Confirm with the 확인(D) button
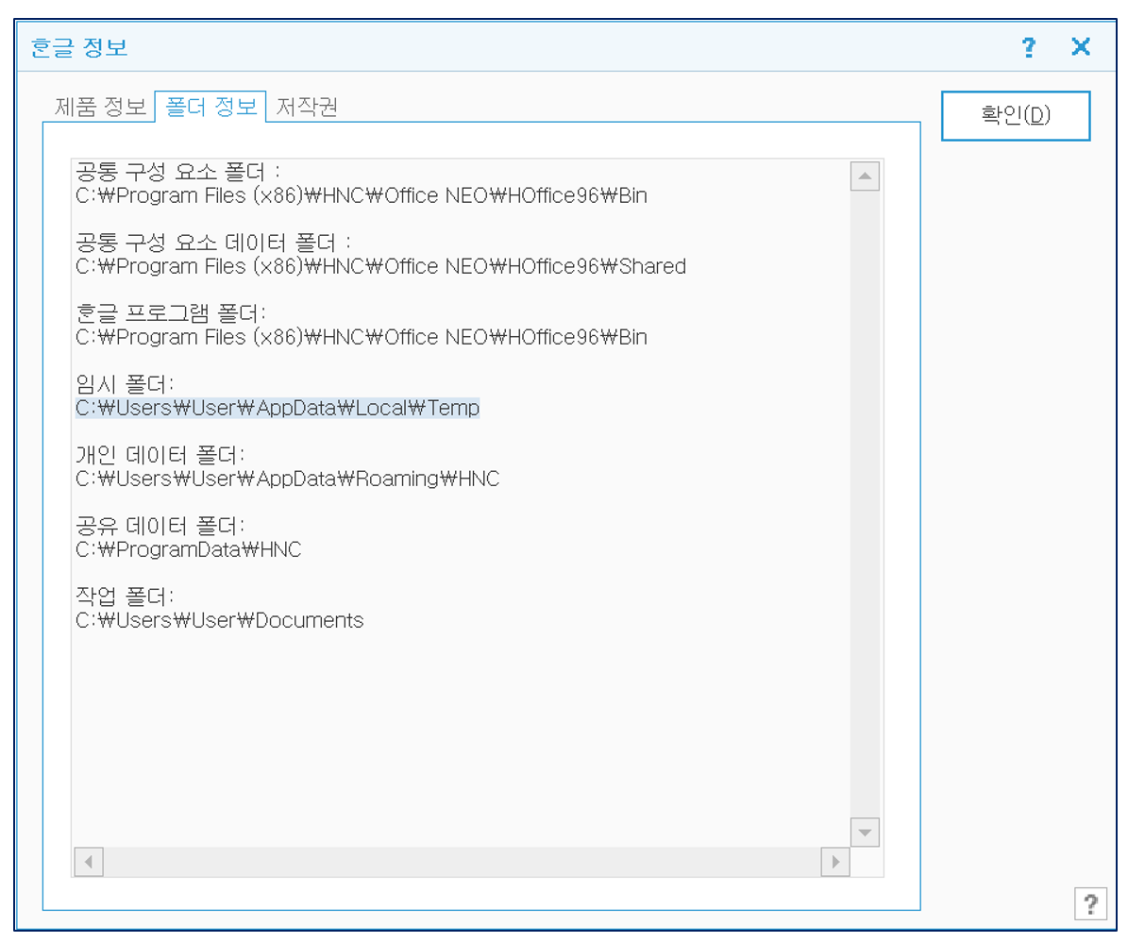Image resolution: width=1128 pixels, height=942 pixels. pyautogui.click(x=1016, y=115)
